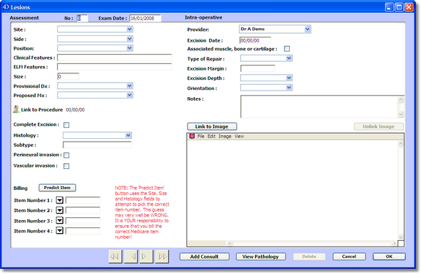Click the Item Number 4 field
Viewport: 421px width, 274px height.
pyautogui.click(x=83, y=231)
